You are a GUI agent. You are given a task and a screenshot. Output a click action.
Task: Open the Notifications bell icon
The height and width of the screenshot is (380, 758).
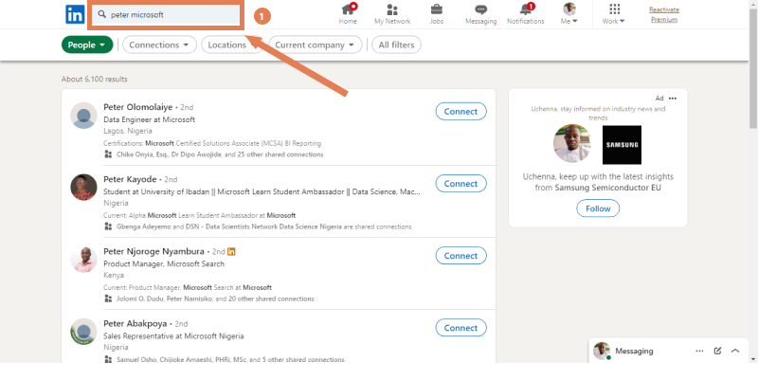pos(526,14)
